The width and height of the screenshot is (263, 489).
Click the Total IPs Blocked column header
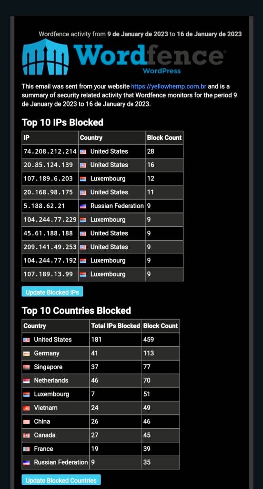[x=115, y=326]
